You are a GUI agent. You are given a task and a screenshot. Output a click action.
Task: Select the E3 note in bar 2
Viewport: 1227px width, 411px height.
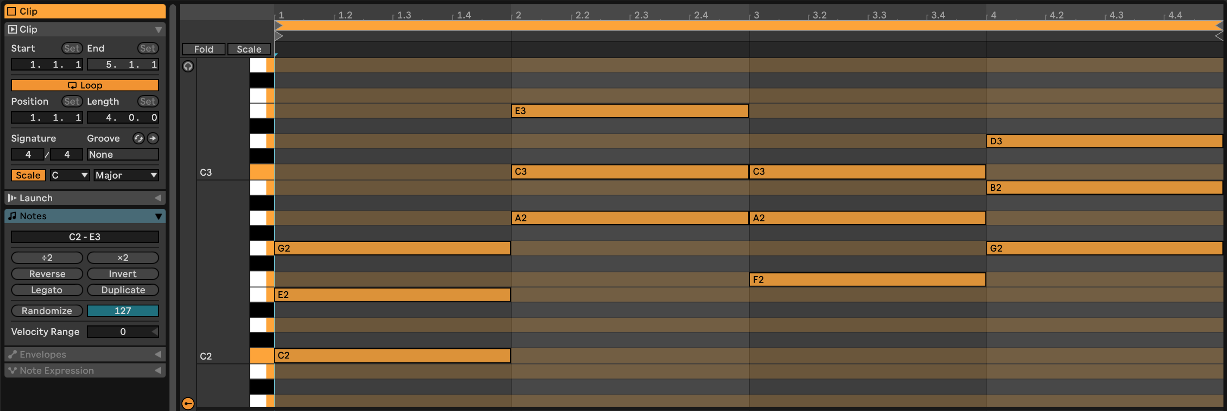pyautogui.click(x=629, y=111)
